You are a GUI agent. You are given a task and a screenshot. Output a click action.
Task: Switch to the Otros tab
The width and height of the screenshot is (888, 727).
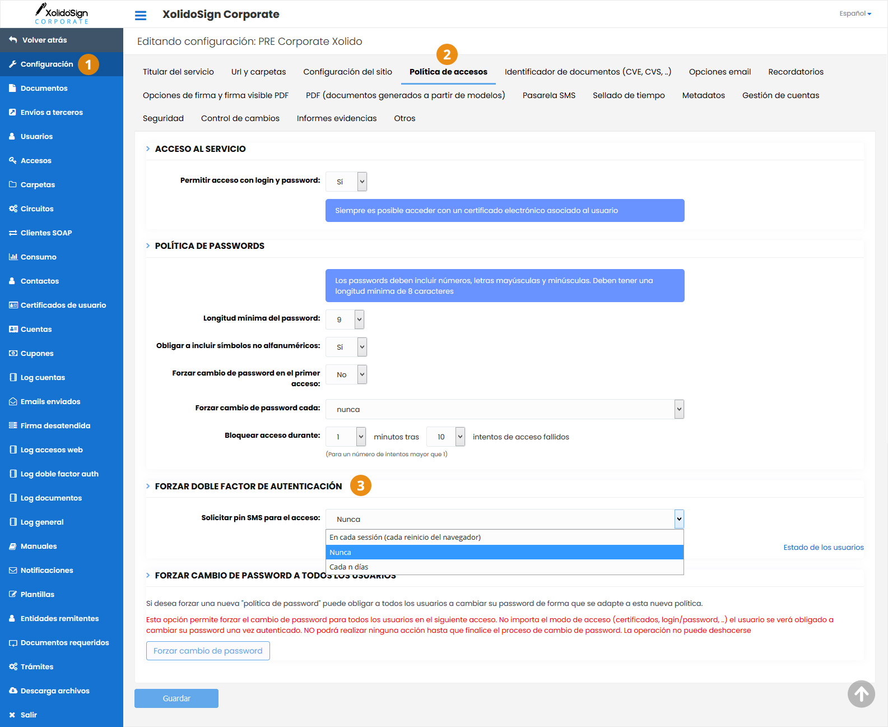click(x=405, y=118)
